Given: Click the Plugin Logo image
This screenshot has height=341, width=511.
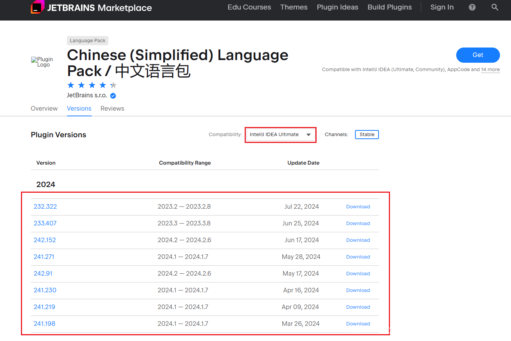Looking at the screenshot, I should [42, 62].
